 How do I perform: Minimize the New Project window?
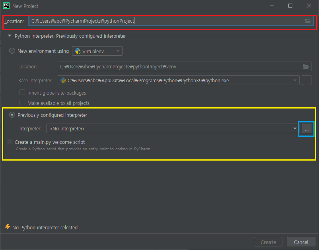point(272,6)
